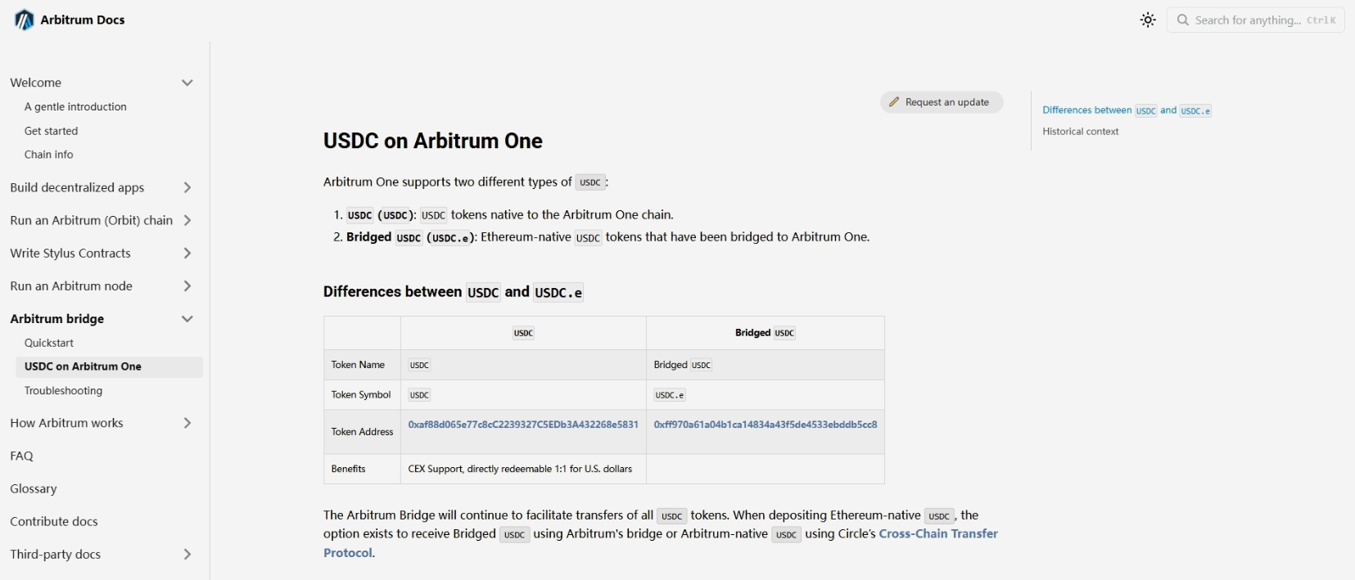Click the pencil icon on Request an update
The height and width of the screenshot is (580, 1355).
895,102
